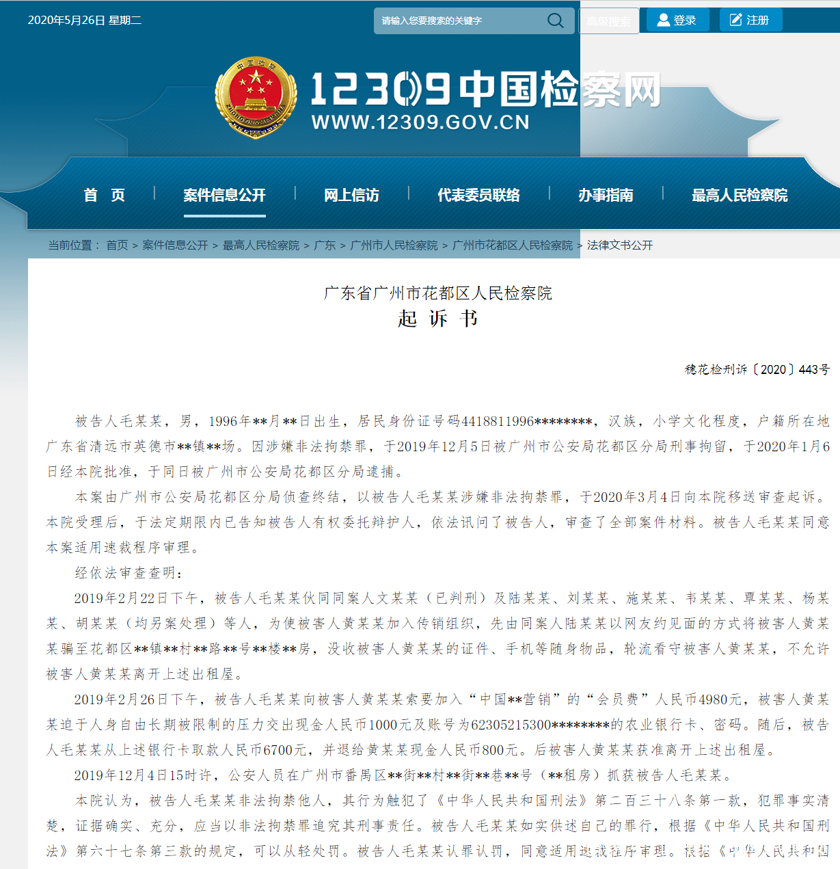840x869 pixels.
Task: Click the 12309中国检察网 site title
Action: pos(486,90)
